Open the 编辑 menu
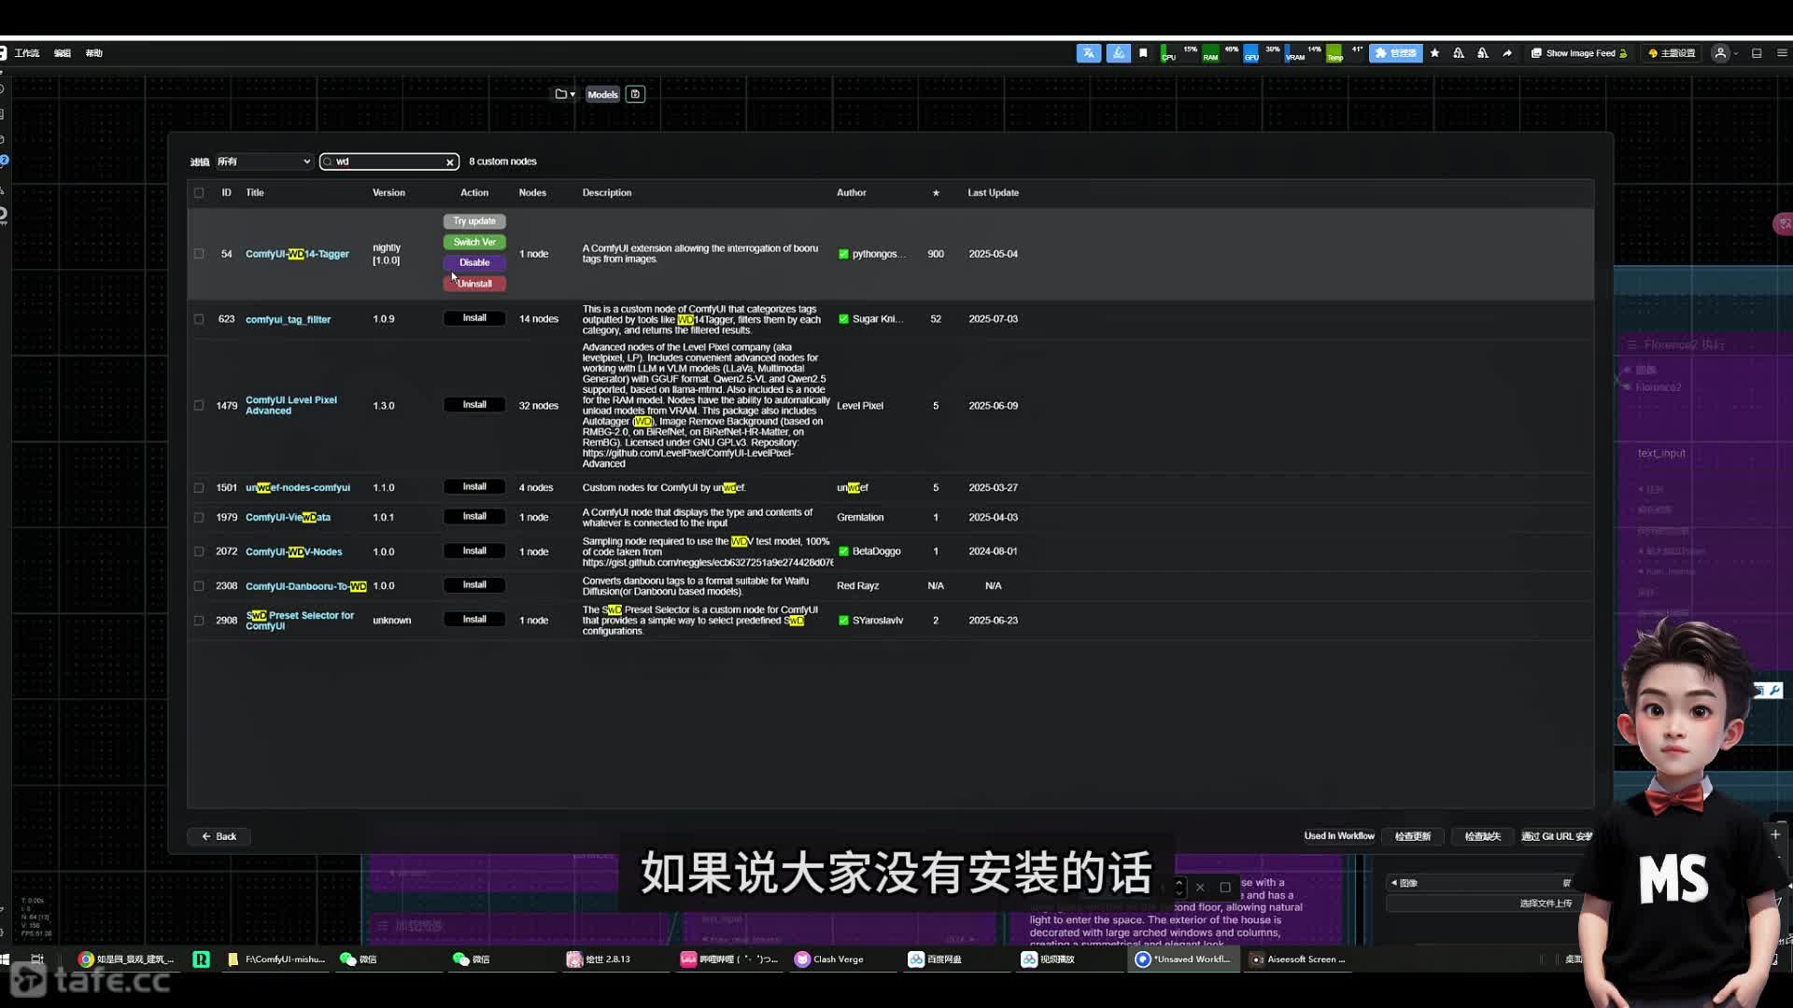The image size is (1793, 1008). point(63,53)
